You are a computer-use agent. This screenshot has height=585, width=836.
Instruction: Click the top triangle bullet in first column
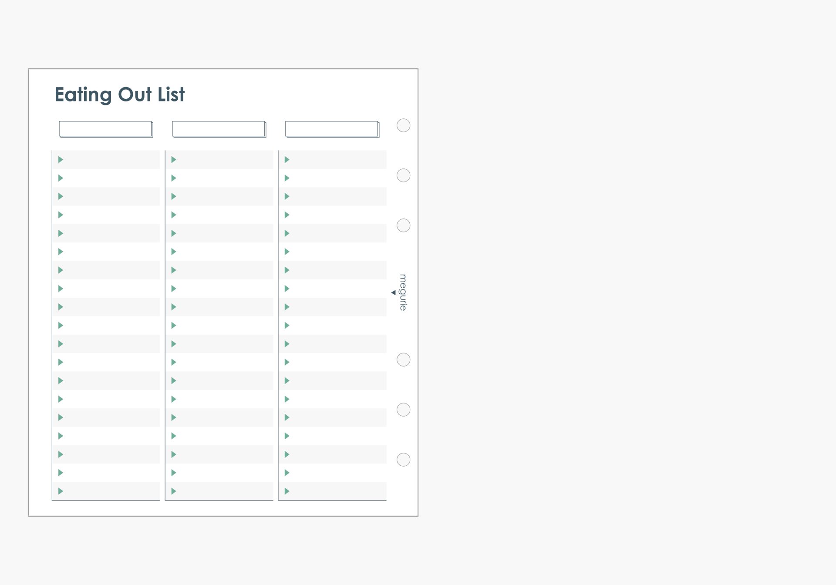click(x=61, y=160)
